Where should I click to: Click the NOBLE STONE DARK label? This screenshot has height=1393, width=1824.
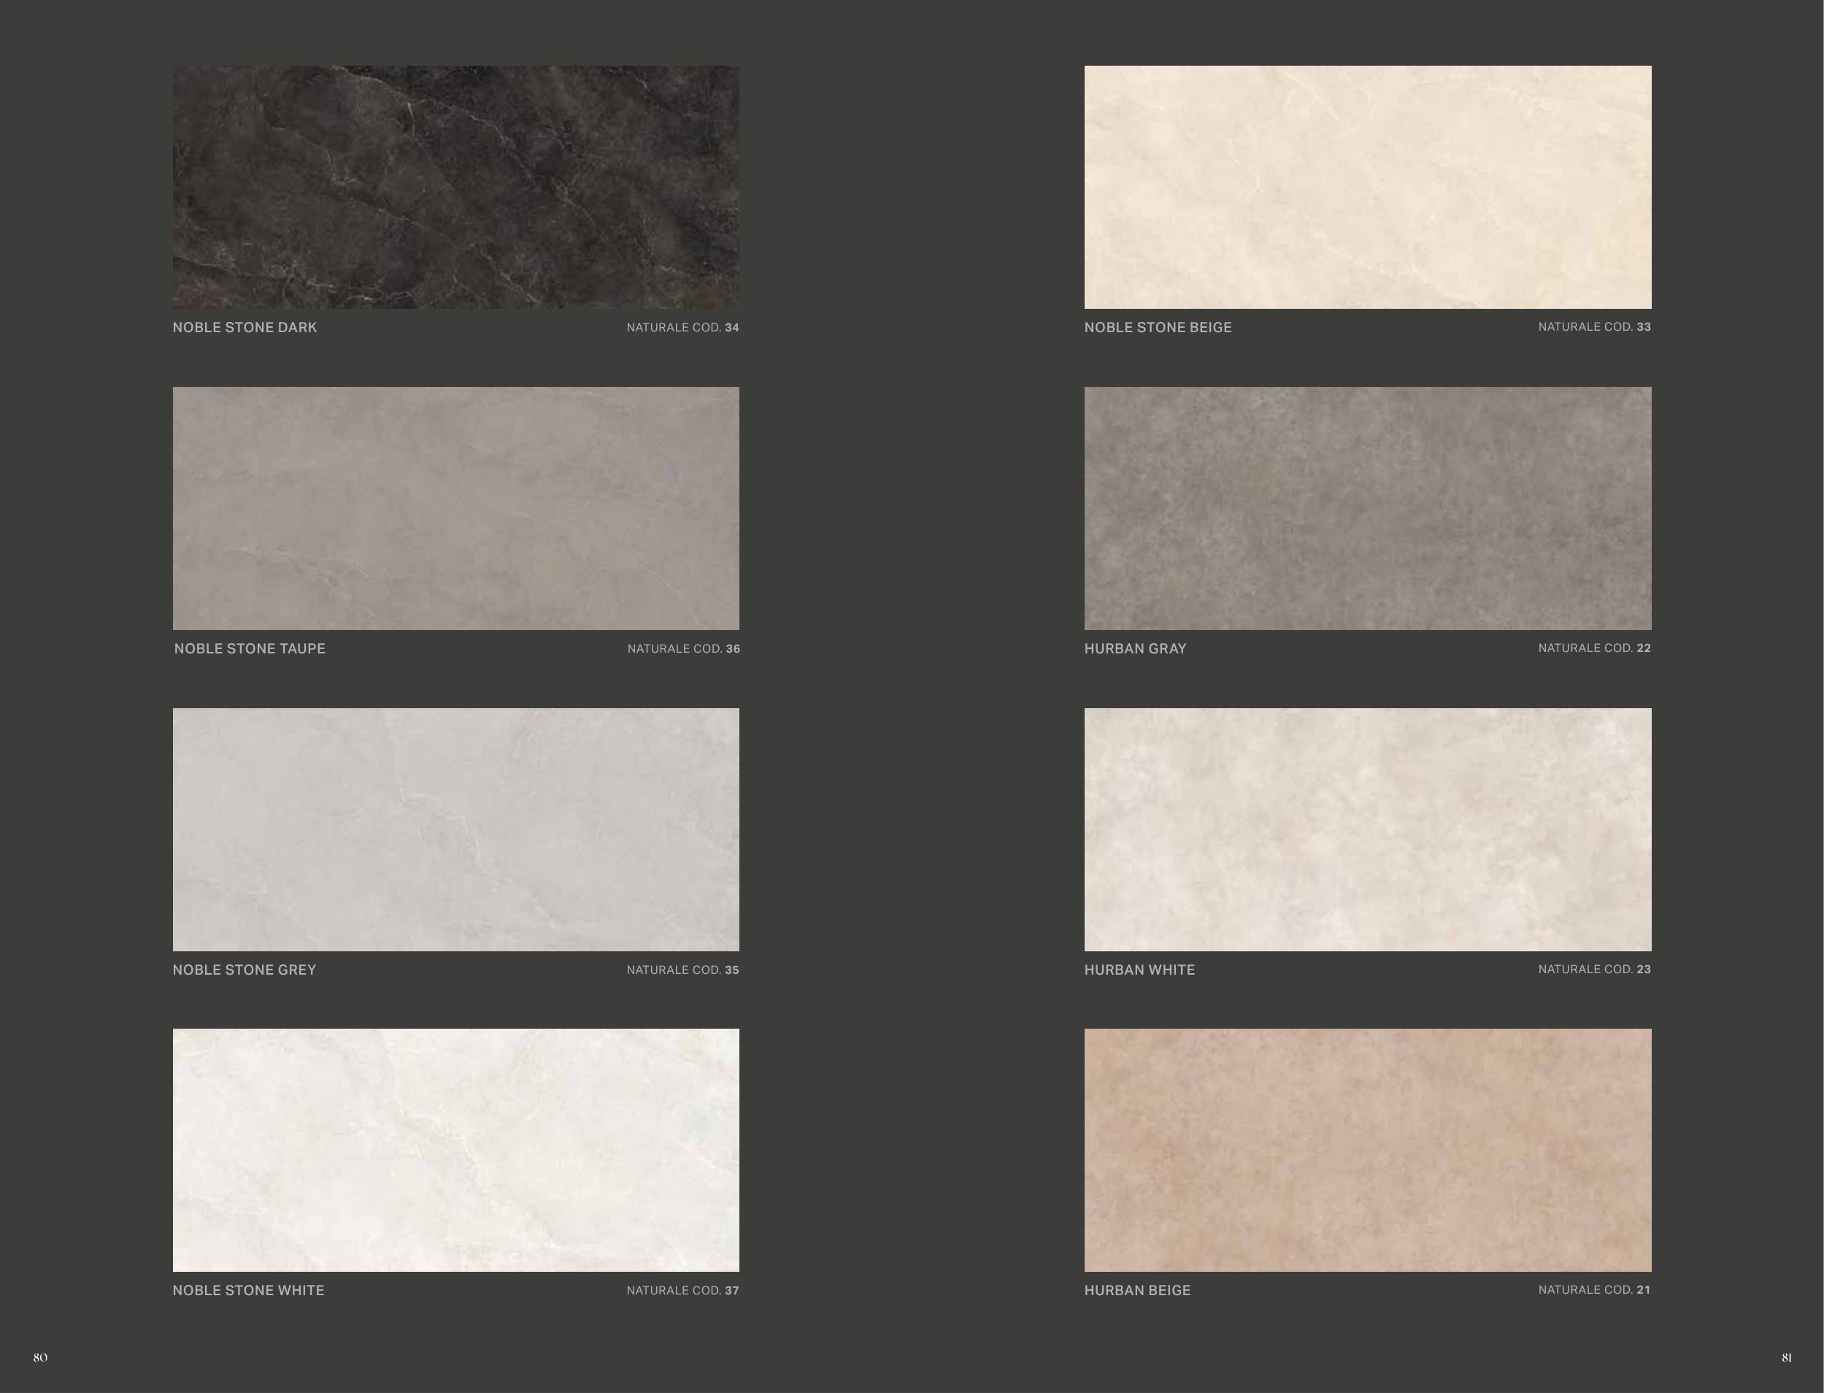tap(245, 328)
